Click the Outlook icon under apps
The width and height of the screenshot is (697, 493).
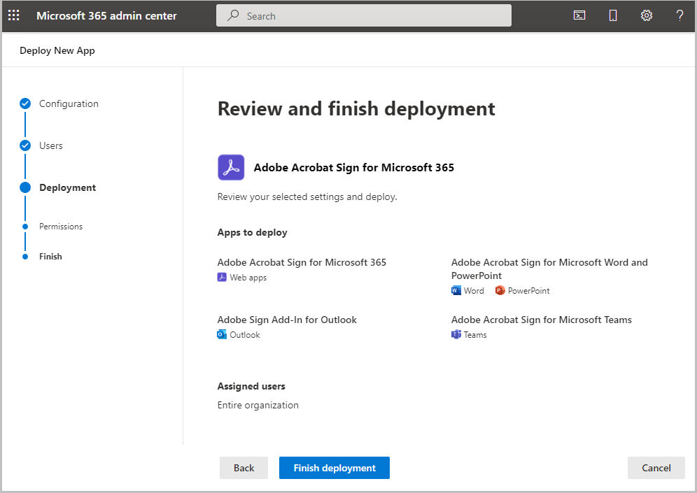(x=222, y=334)
